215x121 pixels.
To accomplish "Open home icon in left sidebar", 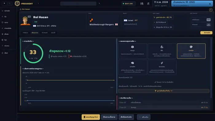I will 2,11.
